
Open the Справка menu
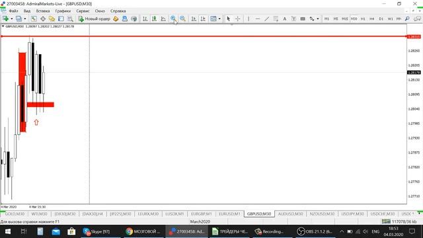point(118,11)
